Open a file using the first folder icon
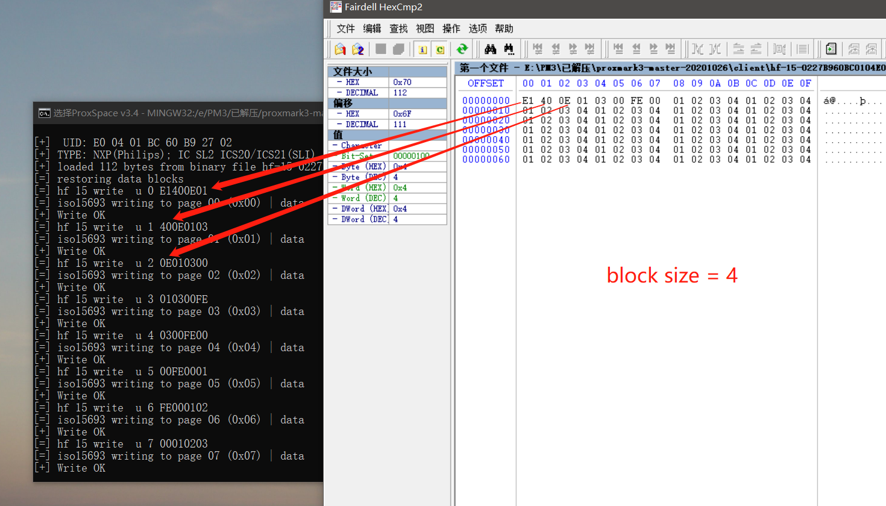The height and width of the screenshot is (506, 886). [x=340, y=49]
